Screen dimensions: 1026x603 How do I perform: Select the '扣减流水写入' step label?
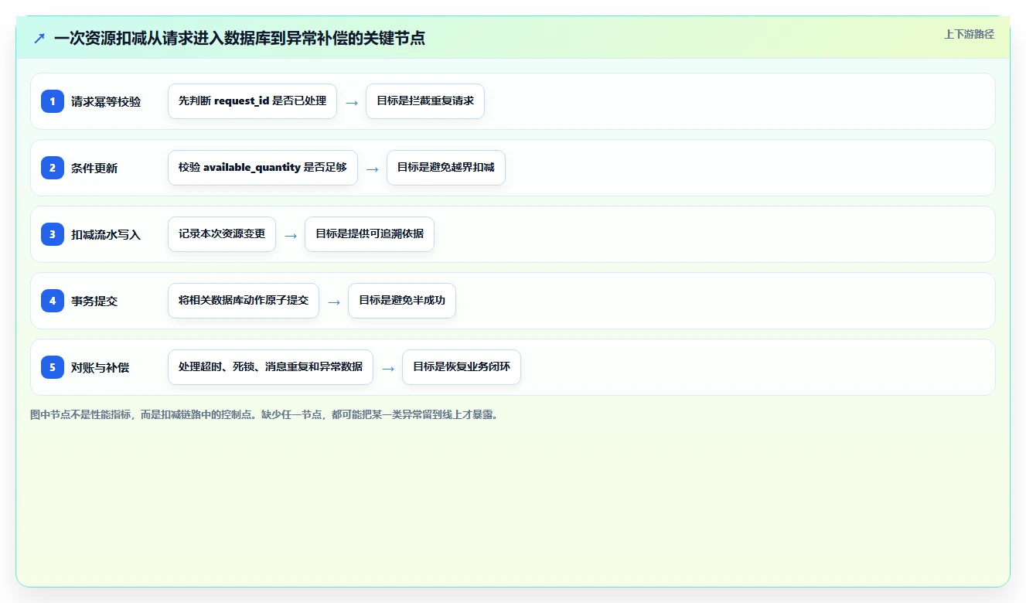pyautogui.click(x=106, y=234)
